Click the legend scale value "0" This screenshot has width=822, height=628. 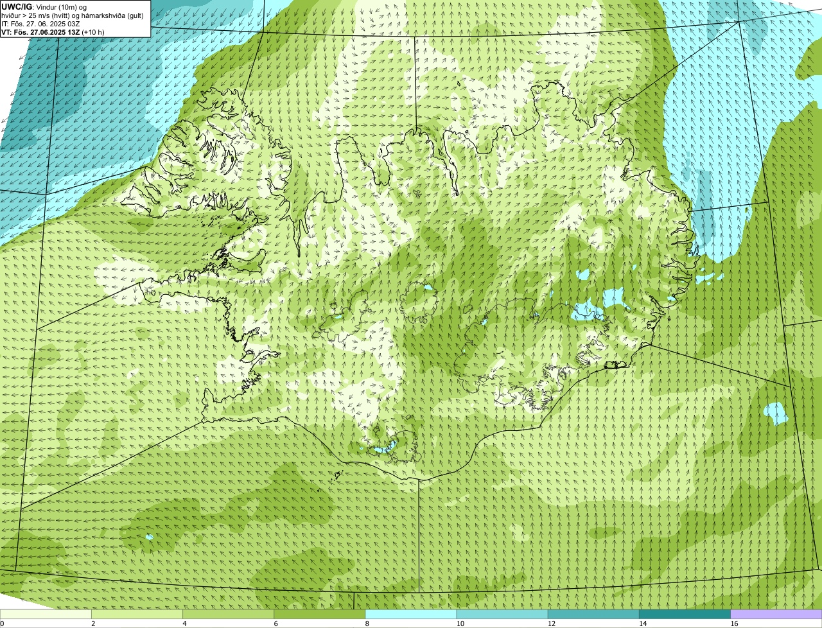[2, 624]
